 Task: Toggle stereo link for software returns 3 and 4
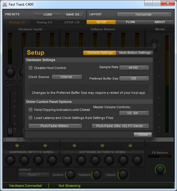pos(102,146)
